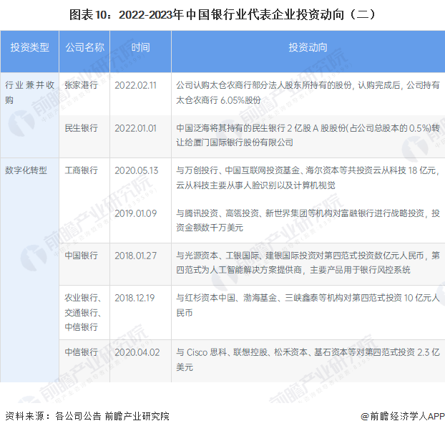Click the 资料来源 source line
Viewport: 445px width, 431px height.
(87, 416)
